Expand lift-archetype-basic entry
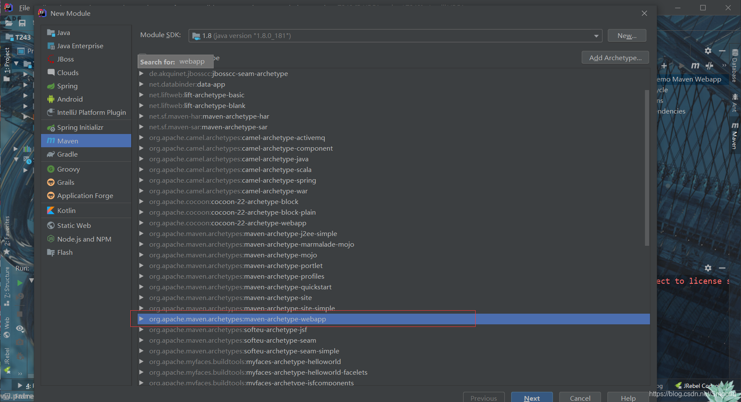 pyautogui.click(x=141, y=95)
